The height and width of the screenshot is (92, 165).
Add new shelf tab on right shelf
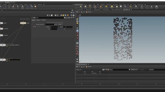pos(145,5)
